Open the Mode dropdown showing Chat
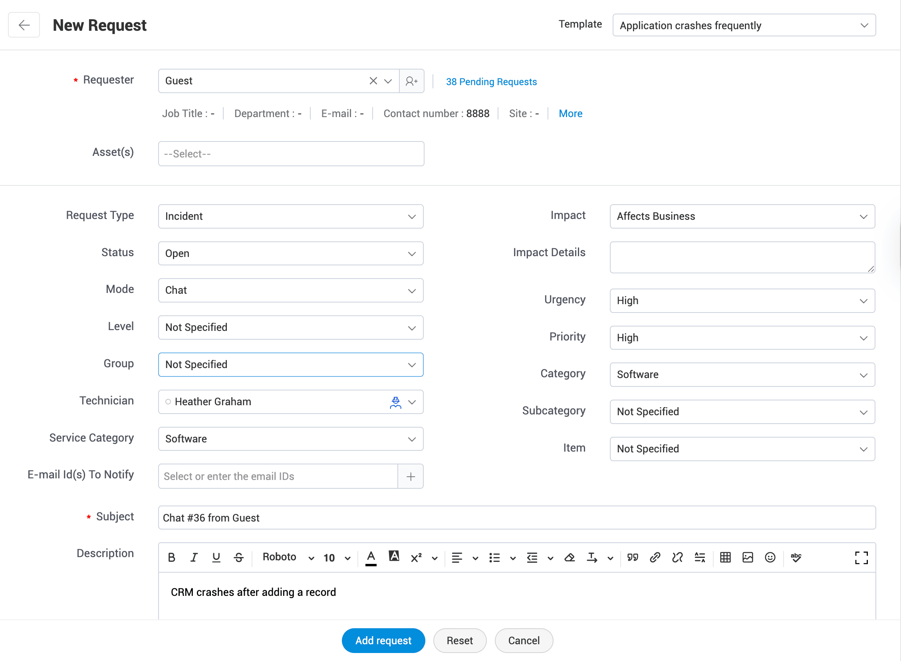This screenshot has width=901, height=661. pyautogui.click(x=291, y=291)
